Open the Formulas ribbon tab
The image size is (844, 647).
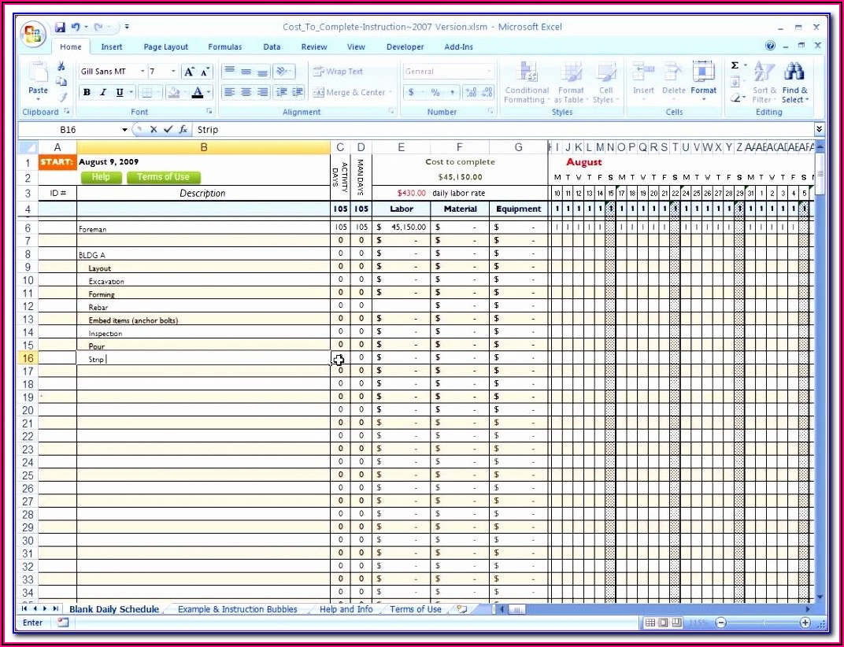[225, 47]
